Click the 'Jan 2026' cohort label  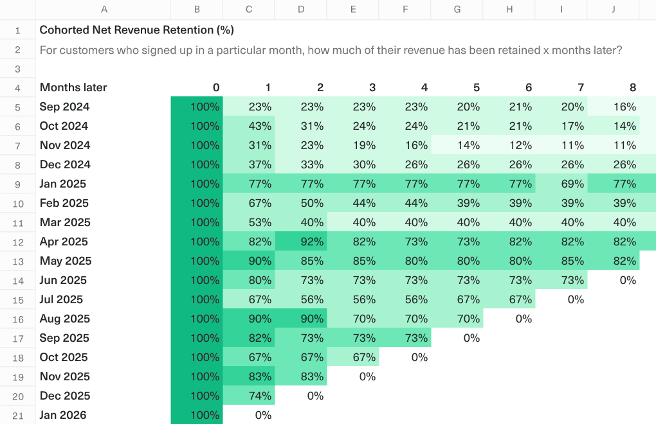[62, 415]
